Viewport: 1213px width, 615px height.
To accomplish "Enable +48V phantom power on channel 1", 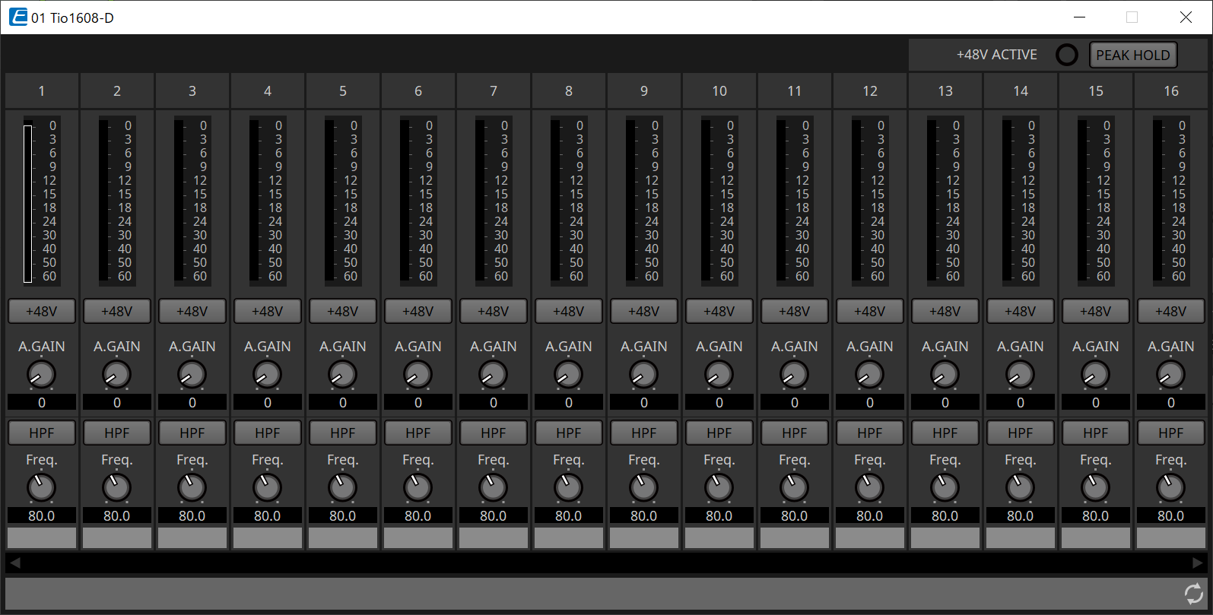I will point(41,311).
